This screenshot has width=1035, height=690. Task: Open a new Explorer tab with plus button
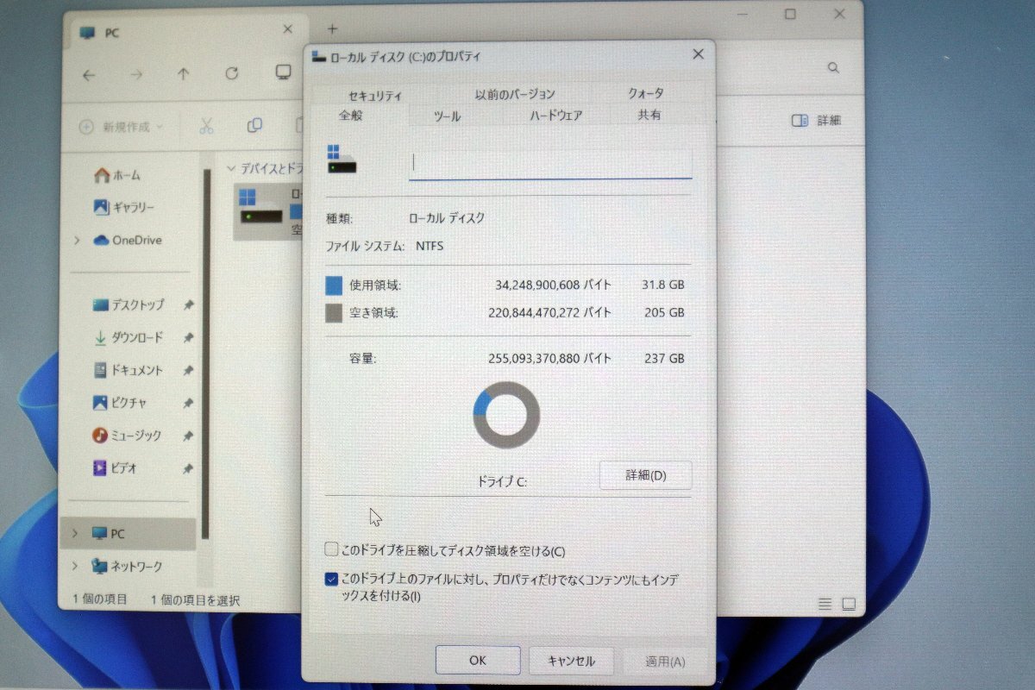click(x=332, y=29)
